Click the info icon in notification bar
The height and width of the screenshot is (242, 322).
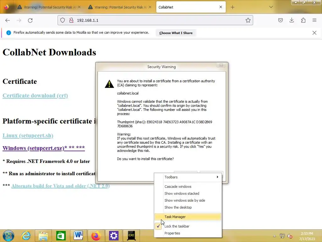tap(8, 33)
